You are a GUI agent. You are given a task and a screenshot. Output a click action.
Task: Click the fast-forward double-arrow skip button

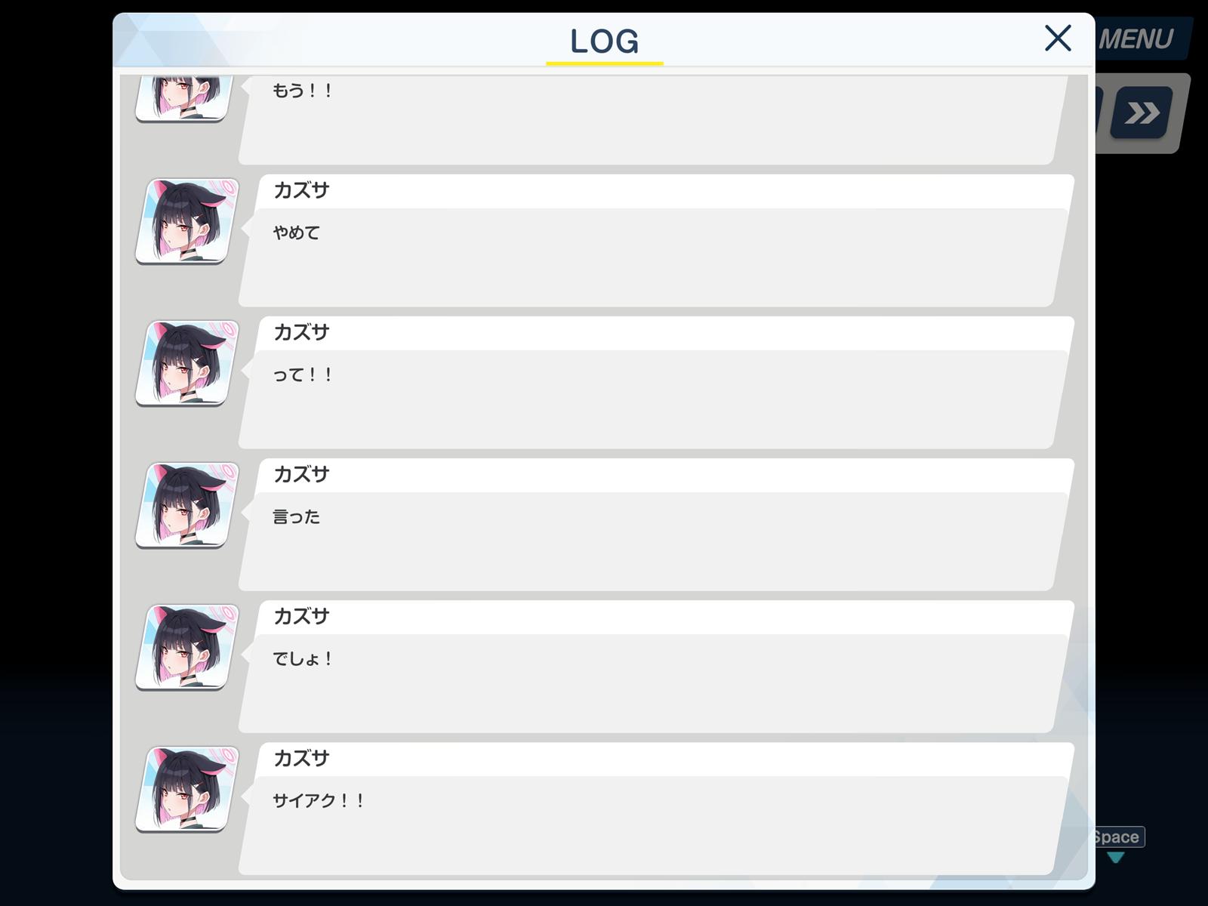tap(1142, 112)
